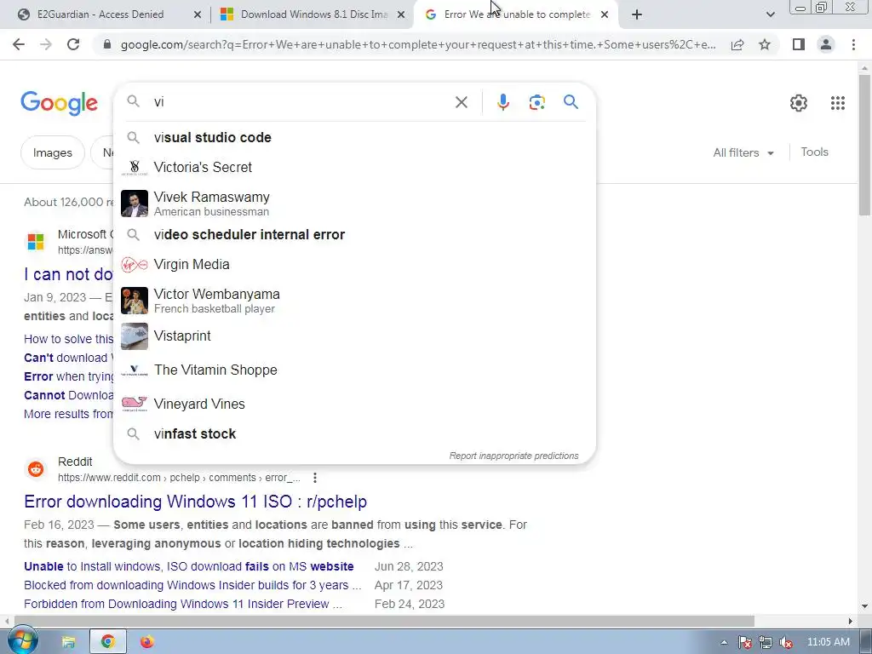The width and height of the screenshot is (872, 654).
Task: Open the All filters dropdown
Action: 743,152
